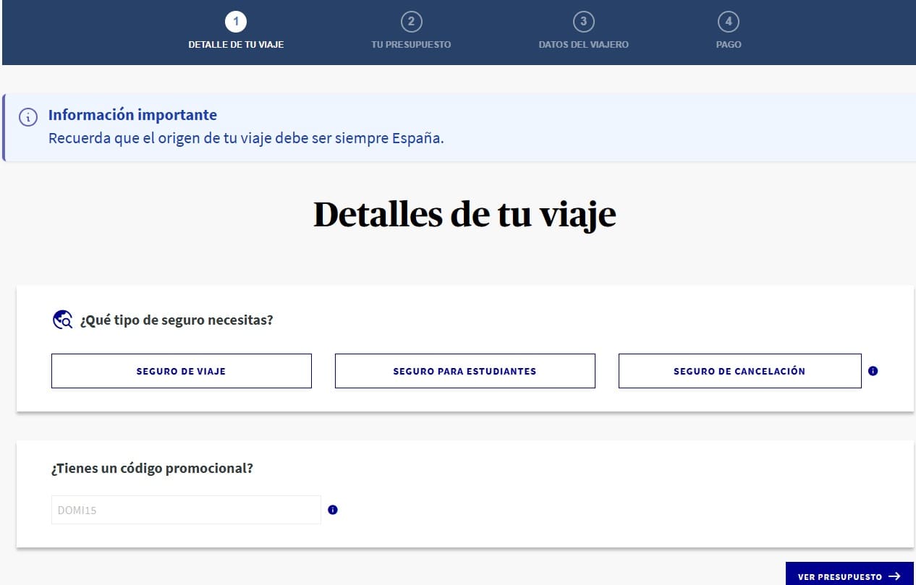Image resolution: width=916 pixels, height=585 pixels.
Task: Click the info icon beside Seguro de Cancelación
Action: 873,371
